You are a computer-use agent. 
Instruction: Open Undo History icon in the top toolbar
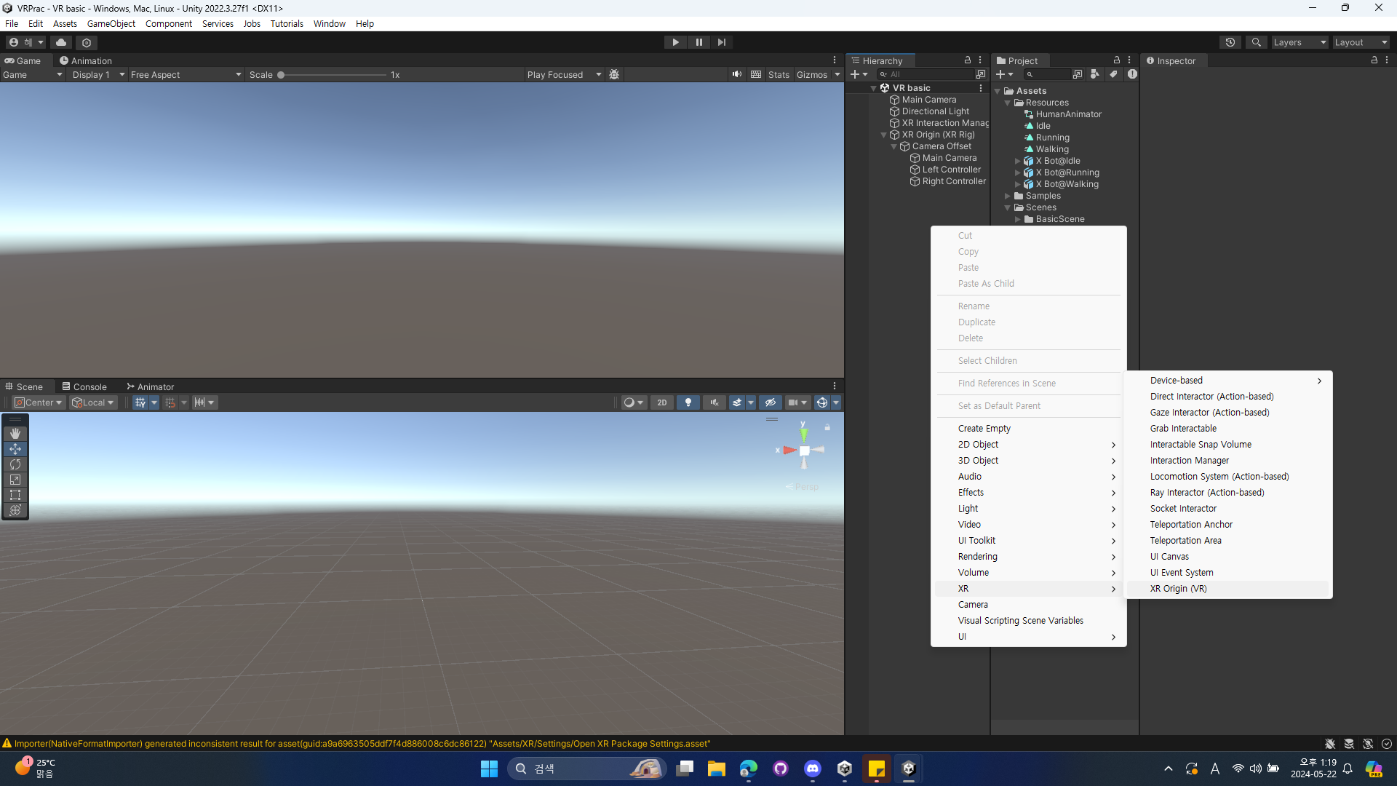pyautogui.click(x=1230, y=42)
